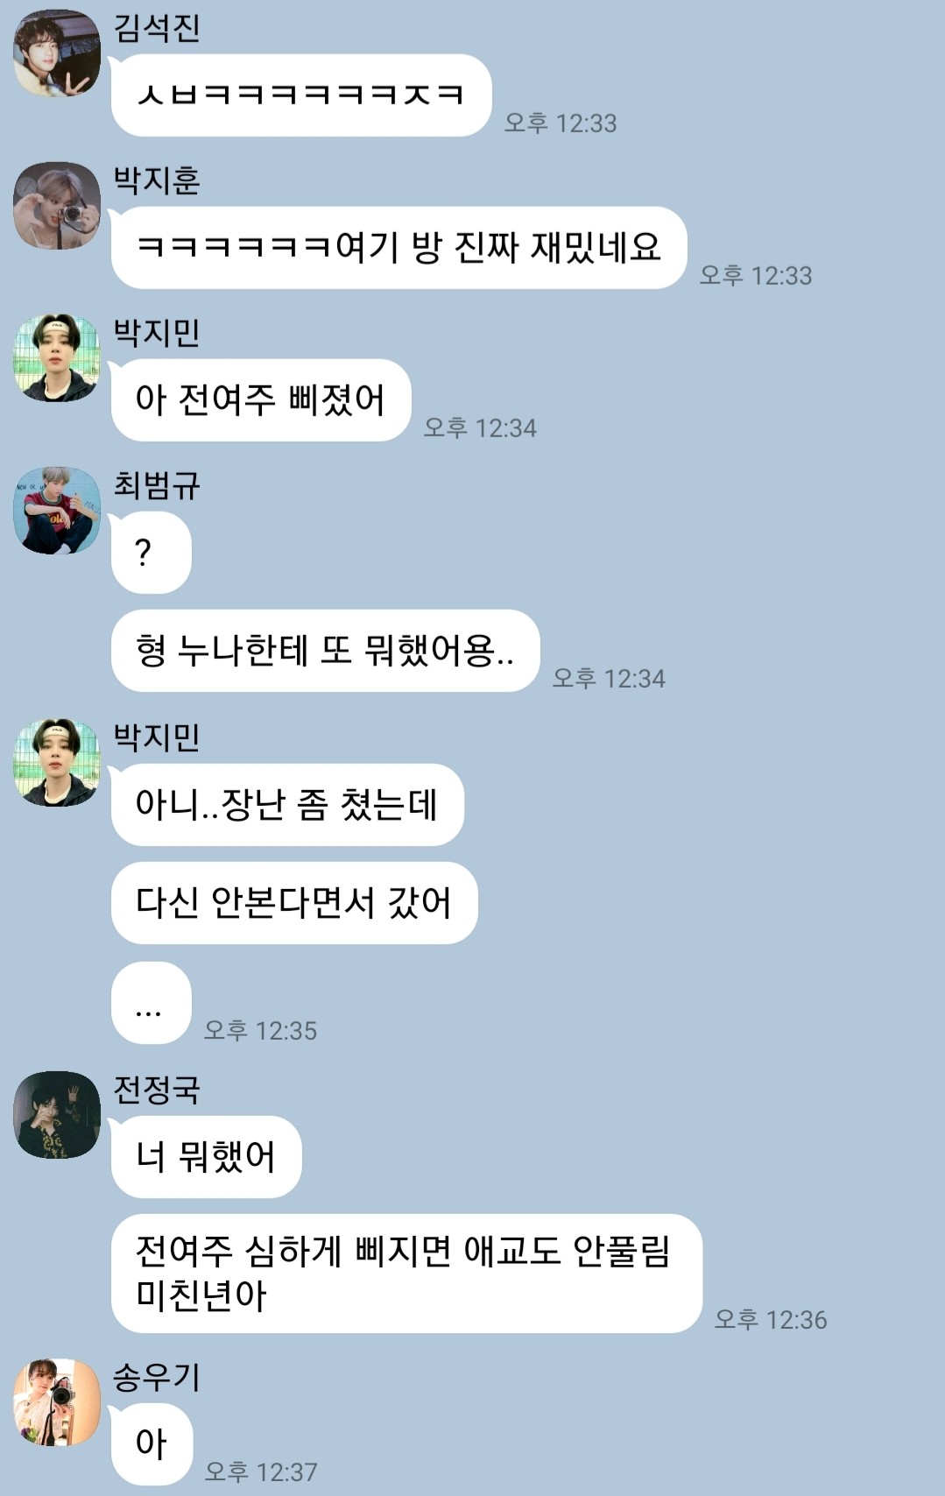The width and height of the screenshot is (945, 1496).
Task: Select '형 누나한테 또 뭐했어용..' message
Action: point(325,650)
